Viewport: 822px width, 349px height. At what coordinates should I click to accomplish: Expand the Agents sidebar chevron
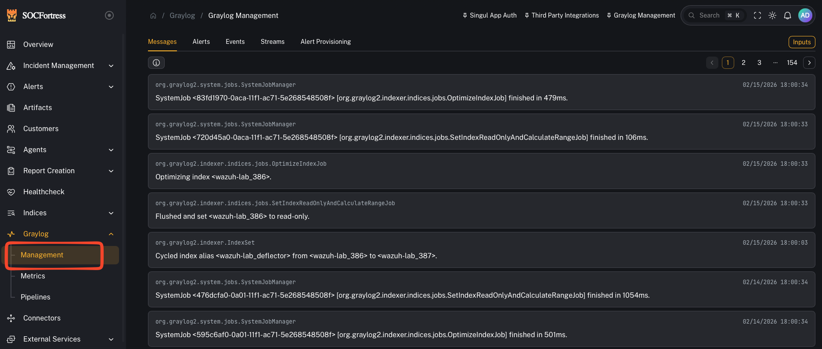[x=111, y=150]
